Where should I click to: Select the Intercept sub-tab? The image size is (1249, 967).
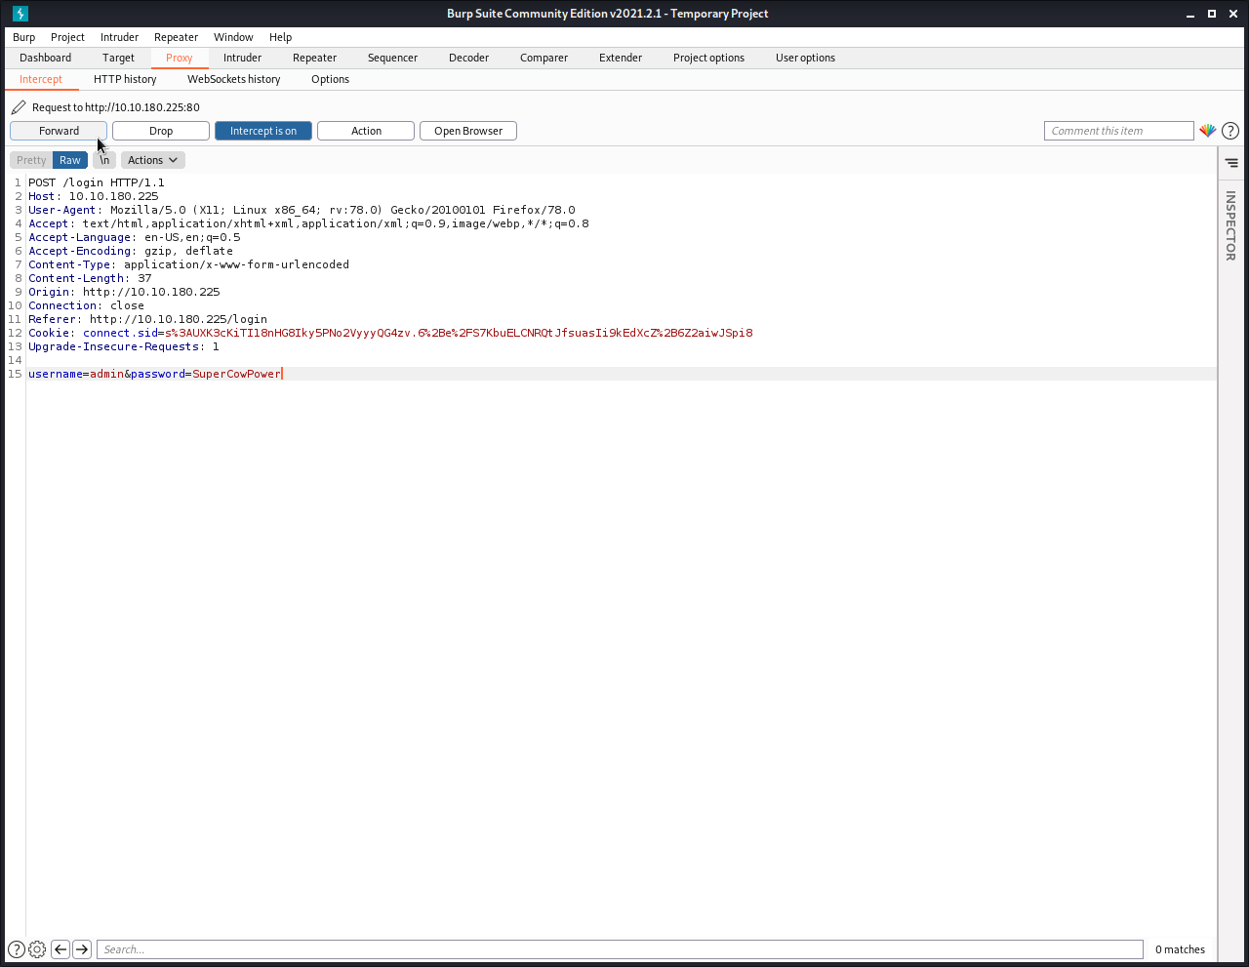pyautogui.click(x=41, y=79)
